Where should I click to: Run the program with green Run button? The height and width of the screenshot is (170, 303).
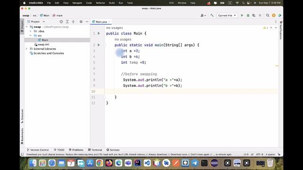[242, 15]
